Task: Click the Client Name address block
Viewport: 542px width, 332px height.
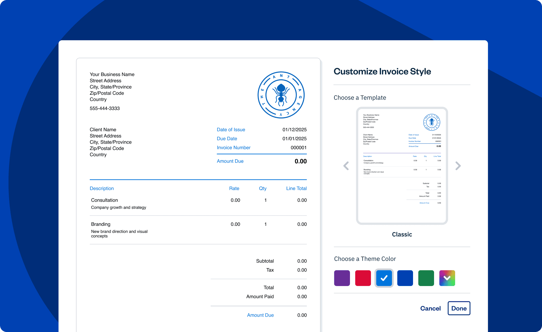Action: pyautogui.click(x=111, y=142)
